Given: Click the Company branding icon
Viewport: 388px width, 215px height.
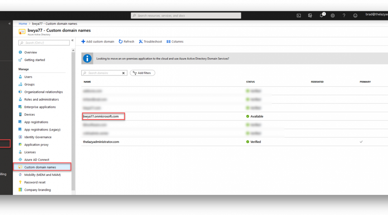Looking at the screenshot, I should (20, 190).
